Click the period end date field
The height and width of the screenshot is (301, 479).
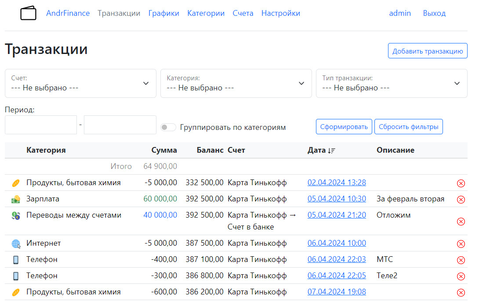point(120,125)
